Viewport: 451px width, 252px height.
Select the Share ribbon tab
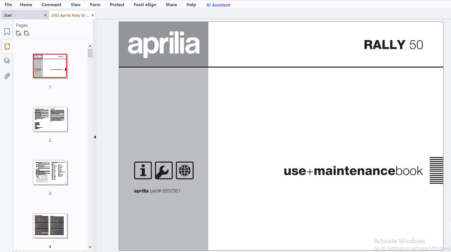(x=171, y=5)
